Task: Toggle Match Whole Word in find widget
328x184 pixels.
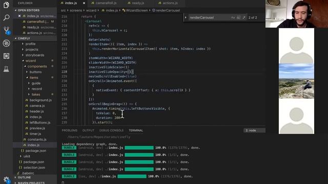Action: point(238,17)
